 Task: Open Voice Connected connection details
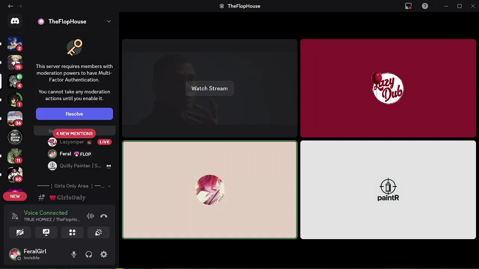coord(46,213)
